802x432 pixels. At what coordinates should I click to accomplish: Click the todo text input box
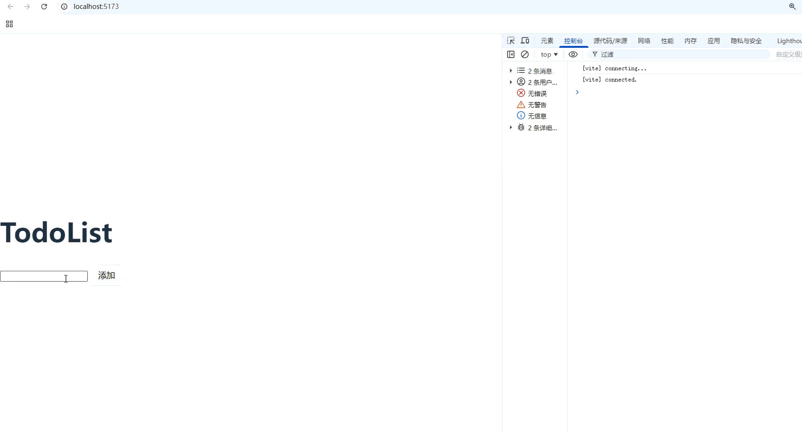[x=44, y=276]
